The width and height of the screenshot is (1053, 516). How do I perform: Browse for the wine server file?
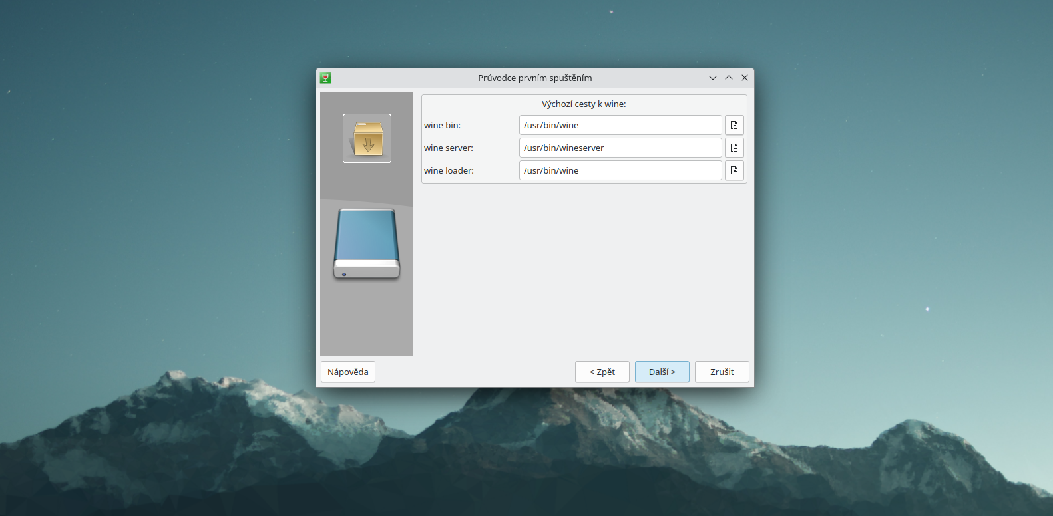pyautogui.click(x=734, y=148)
